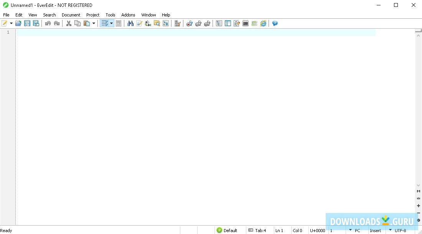
Task: Open the Search menu
Action: click(49, 15)
